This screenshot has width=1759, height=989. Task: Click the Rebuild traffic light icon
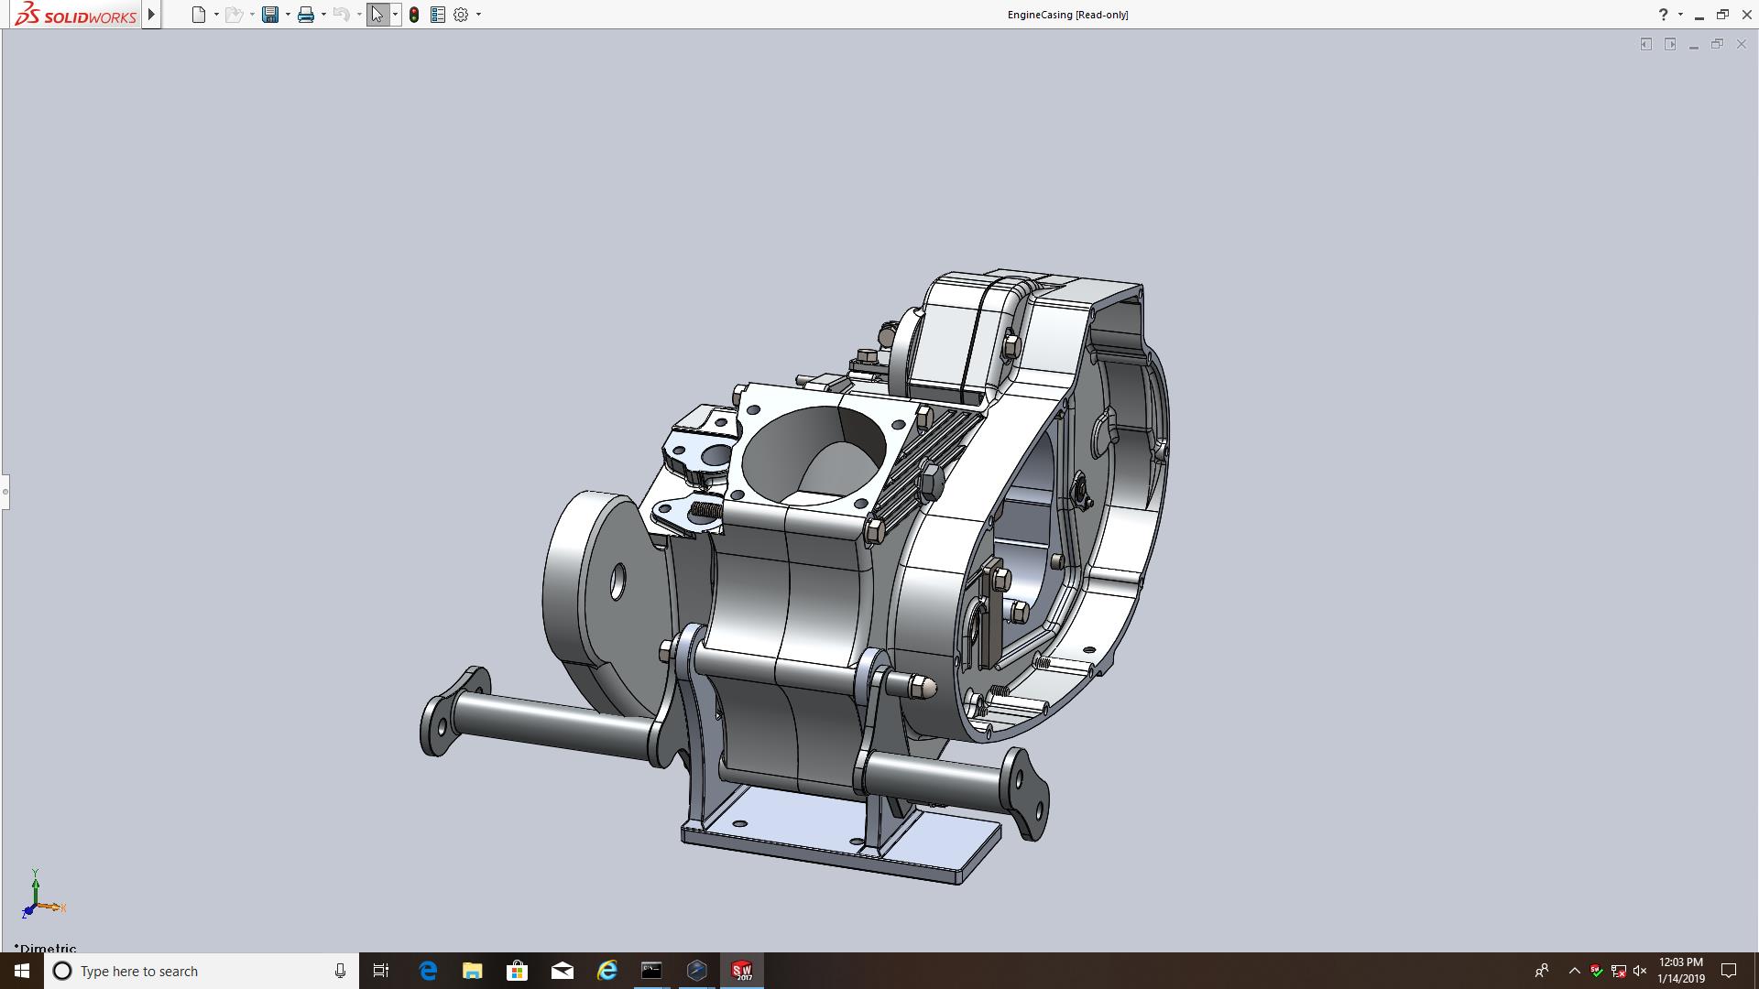coord(414,15)
